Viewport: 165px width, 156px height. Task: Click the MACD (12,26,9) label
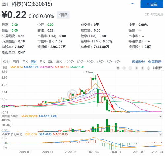12,134
